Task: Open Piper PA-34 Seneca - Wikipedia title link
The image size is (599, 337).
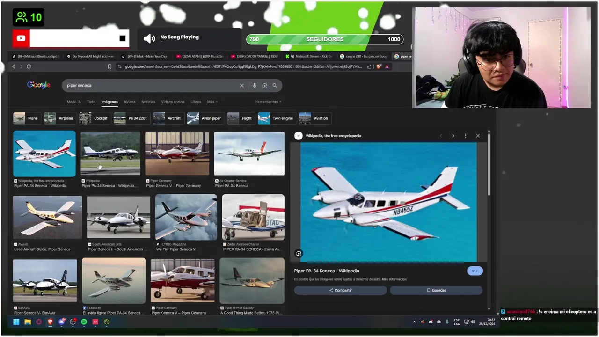Action: tap(327, 271)
